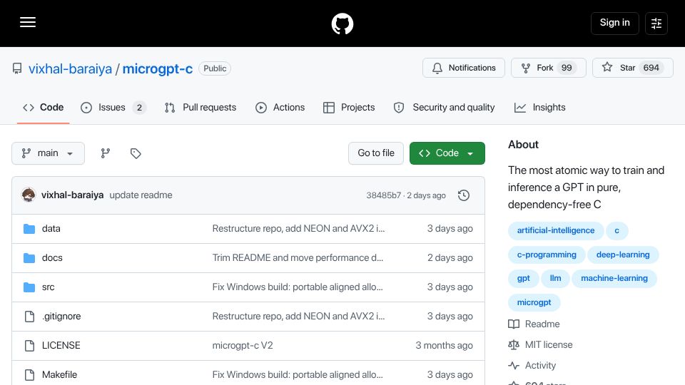Click the src folder icon
Viewport: 685px width, 385px height.
coord(29,287)
